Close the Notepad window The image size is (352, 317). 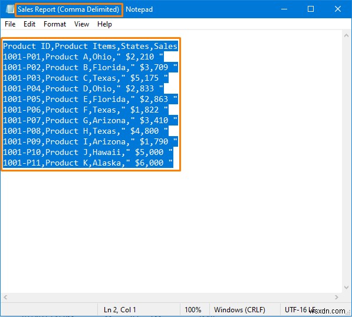pos(338,9)
